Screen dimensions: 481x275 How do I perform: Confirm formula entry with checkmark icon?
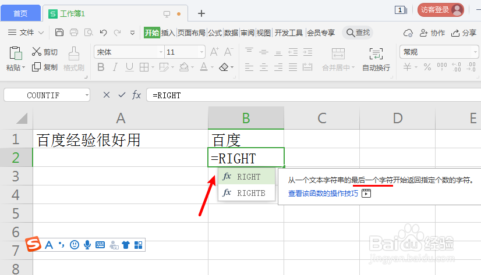coord(122,95)
